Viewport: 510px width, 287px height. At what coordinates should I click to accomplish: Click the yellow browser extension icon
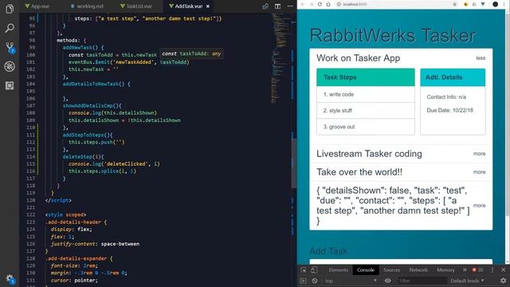pos(465,4)
